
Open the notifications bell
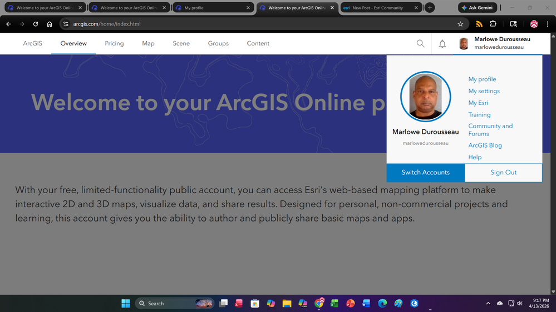[x=442, y=43]
